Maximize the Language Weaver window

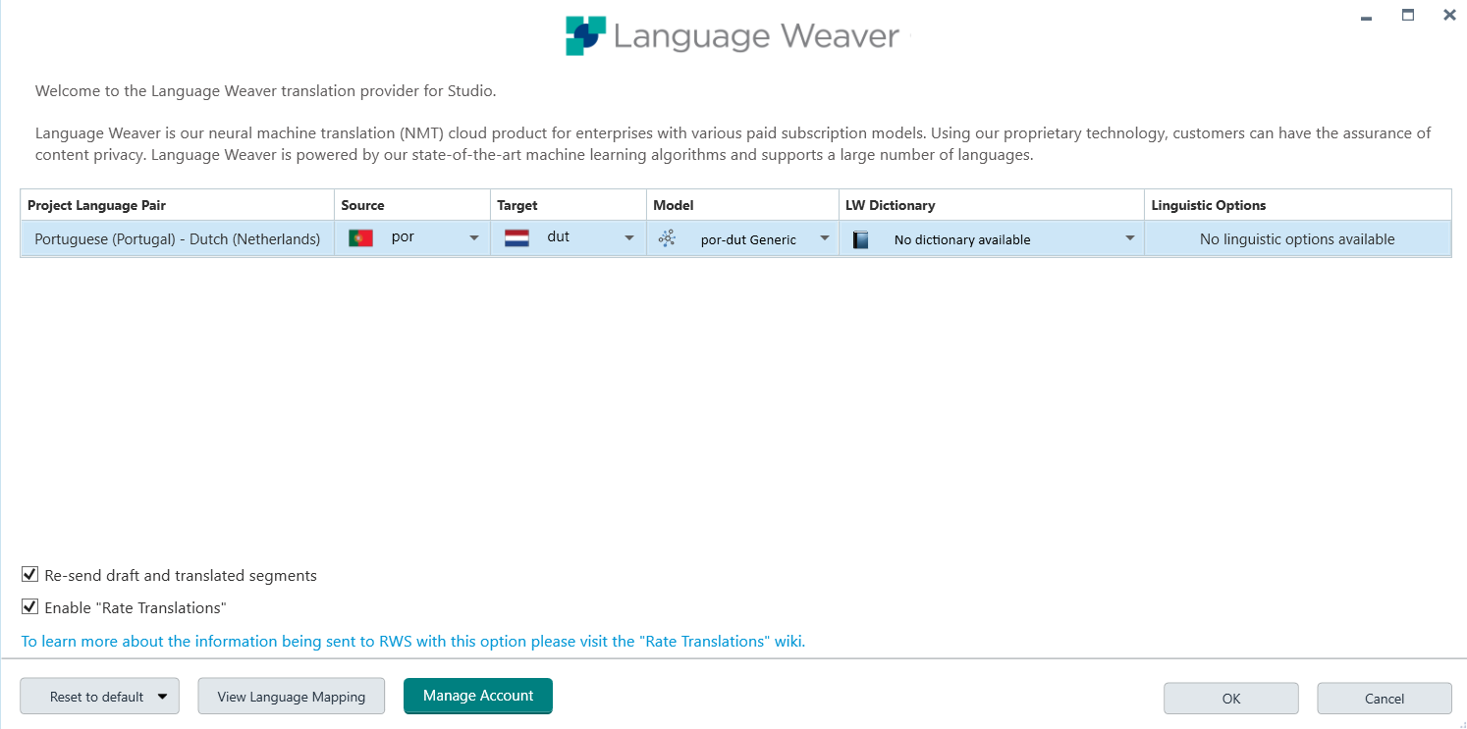coord(1408,15)
